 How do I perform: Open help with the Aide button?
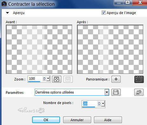tap(108, 120)
